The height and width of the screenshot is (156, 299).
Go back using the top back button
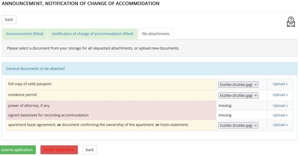(9, 20)
